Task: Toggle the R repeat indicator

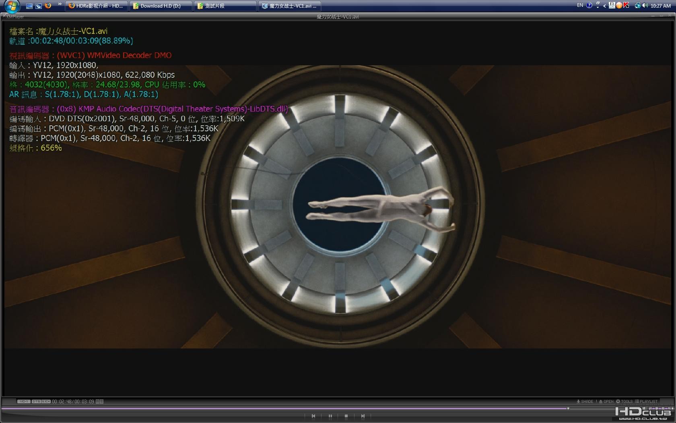Action: pos(97,401)
